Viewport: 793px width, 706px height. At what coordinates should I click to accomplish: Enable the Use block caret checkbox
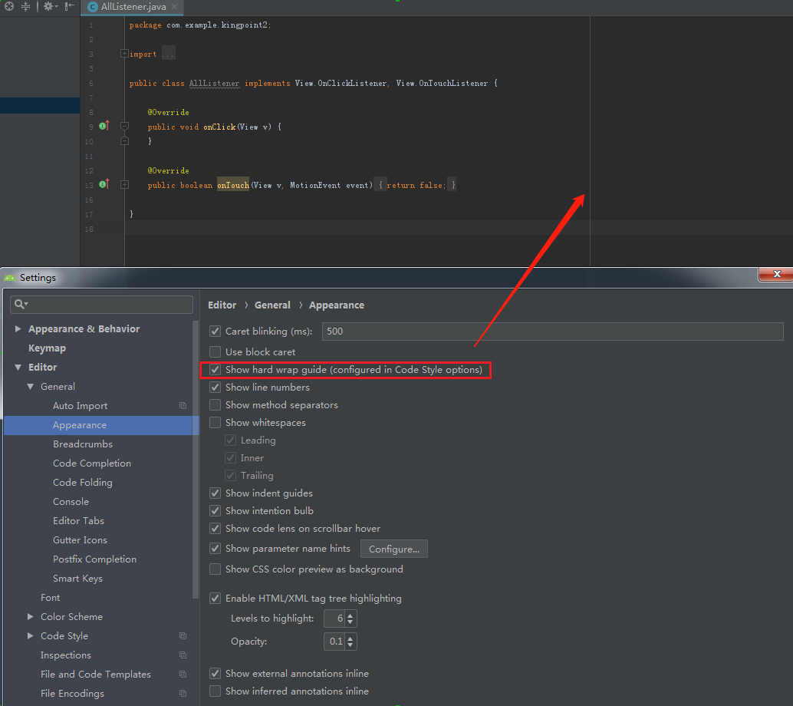pos(216,352)
